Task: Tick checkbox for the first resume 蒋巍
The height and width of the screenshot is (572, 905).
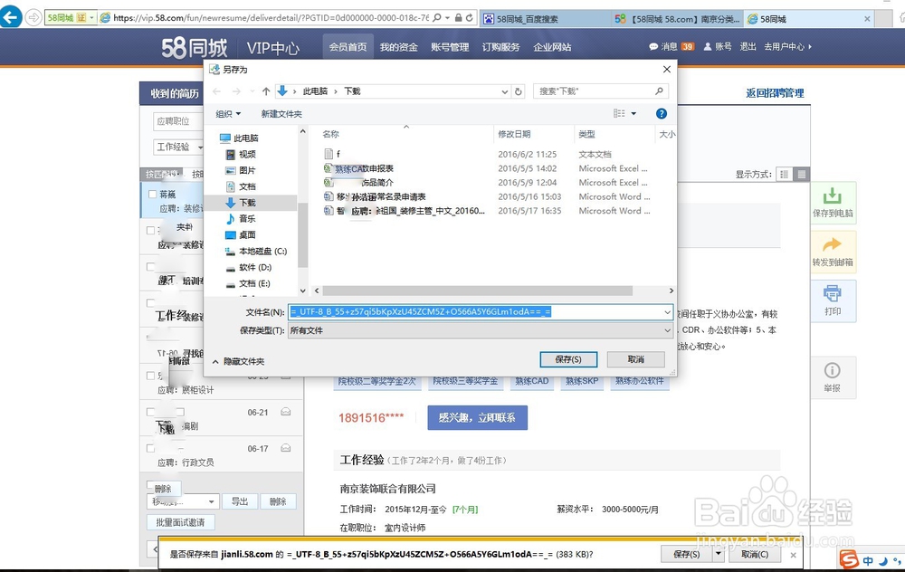Action: pyautogui.click(x=152, y=194)
